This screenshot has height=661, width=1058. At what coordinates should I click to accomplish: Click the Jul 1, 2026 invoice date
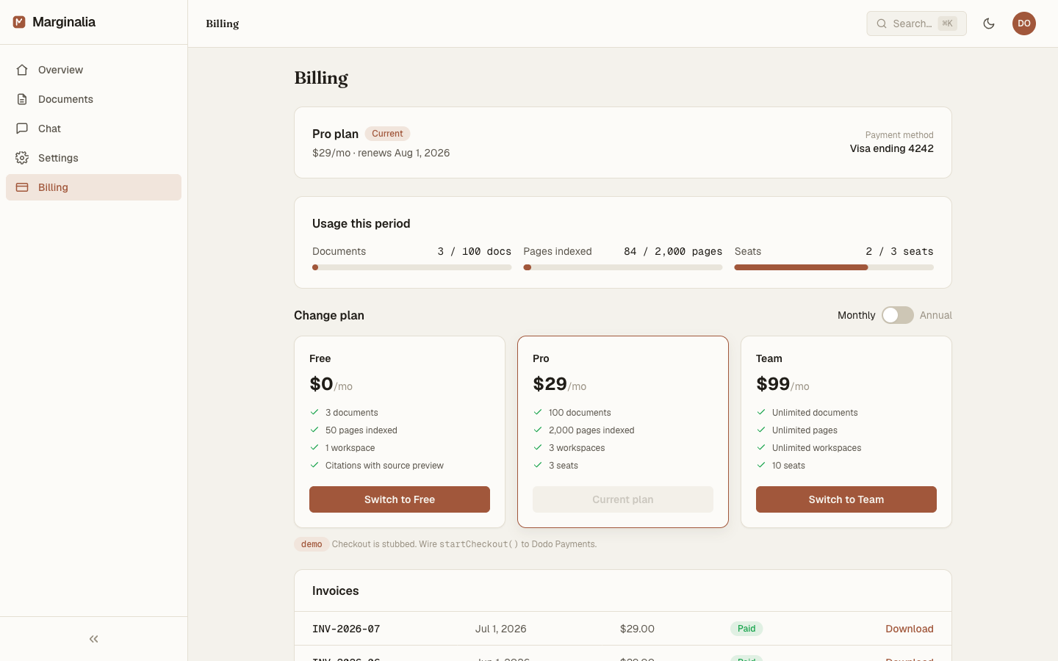pyautogui.click(x=501, y=629)
